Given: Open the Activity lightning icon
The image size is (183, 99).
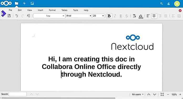Looking at the screenshot, I should click(24, 3).
